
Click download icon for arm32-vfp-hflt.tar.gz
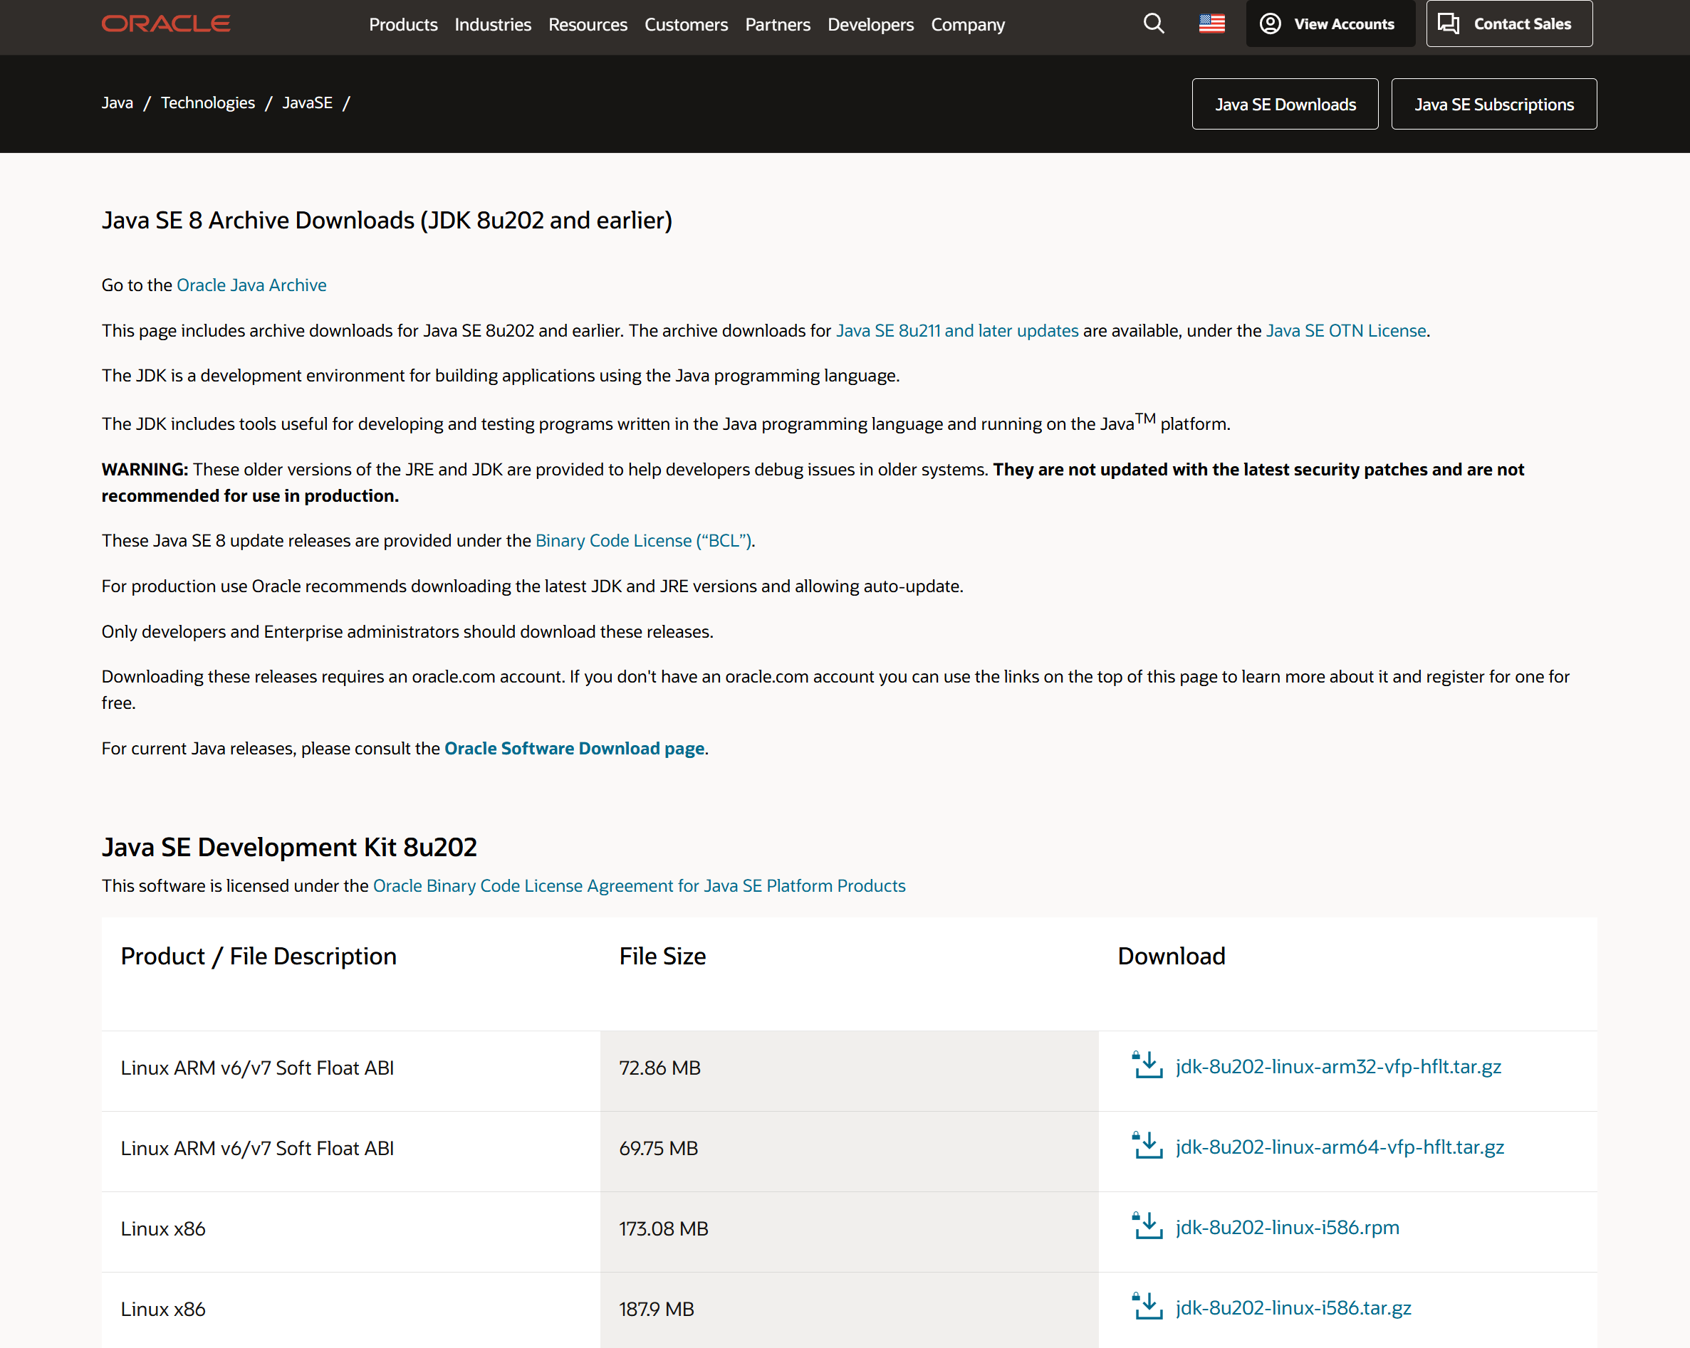point(1147,1065)
